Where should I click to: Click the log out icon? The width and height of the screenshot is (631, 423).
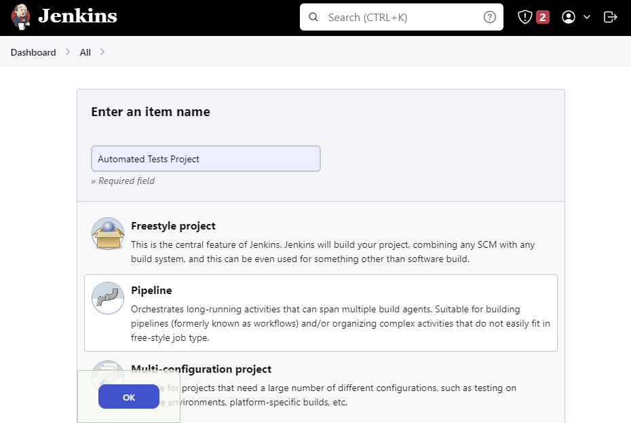pyautogui.click(x=610, y=18)
